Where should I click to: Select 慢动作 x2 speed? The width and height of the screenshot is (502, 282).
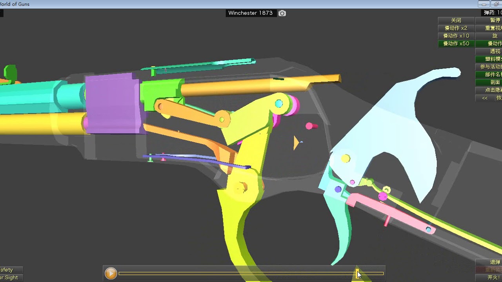tap(456, 28)
